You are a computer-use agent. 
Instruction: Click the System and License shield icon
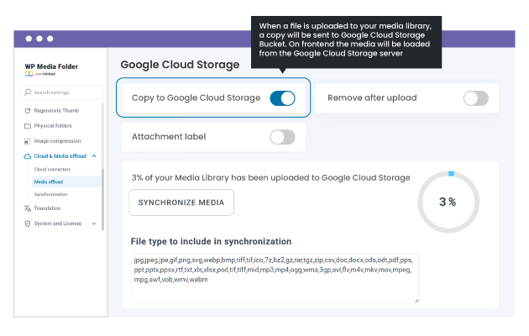[x=28, y=223]
